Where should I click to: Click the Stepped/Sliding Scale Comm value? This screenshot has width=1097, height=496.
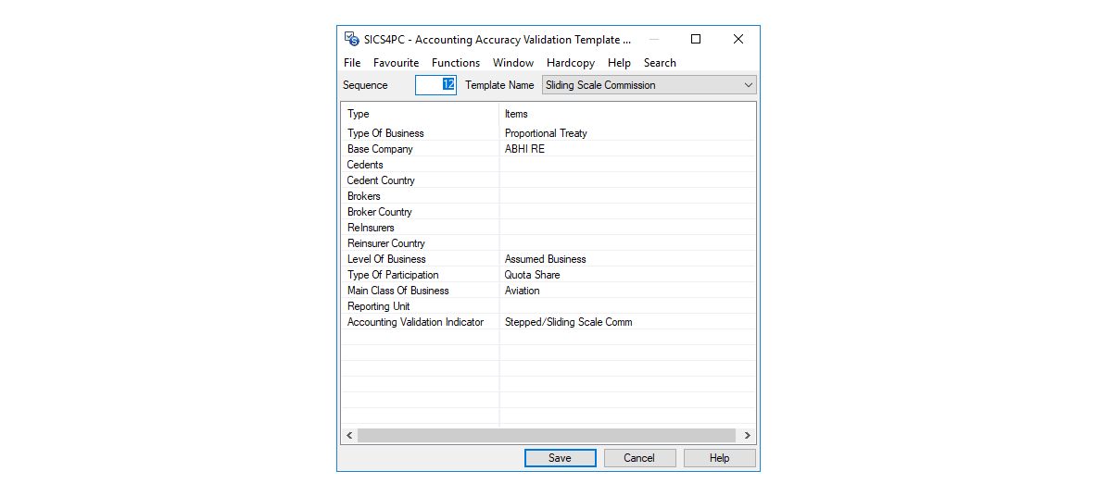pyautogui.click(x=568, y=322)
